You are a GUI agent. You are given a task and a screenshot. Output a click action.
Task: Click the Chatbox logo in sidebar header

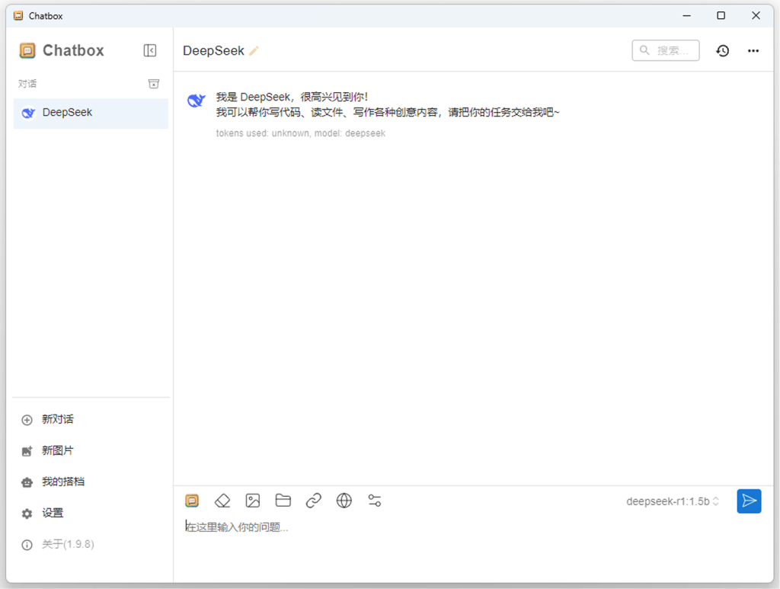27,50
